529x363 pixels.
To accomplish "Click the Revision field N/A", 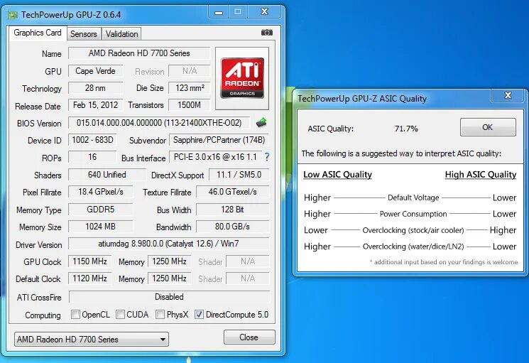I will [x=190, y=71].
